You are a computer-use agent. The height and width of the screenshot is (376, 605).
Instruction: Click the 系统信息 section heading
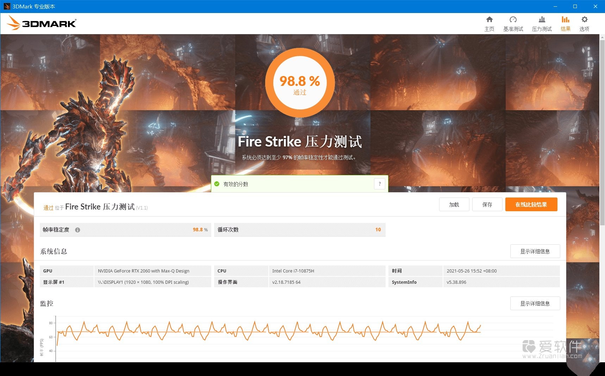click(x=54, y=251)
